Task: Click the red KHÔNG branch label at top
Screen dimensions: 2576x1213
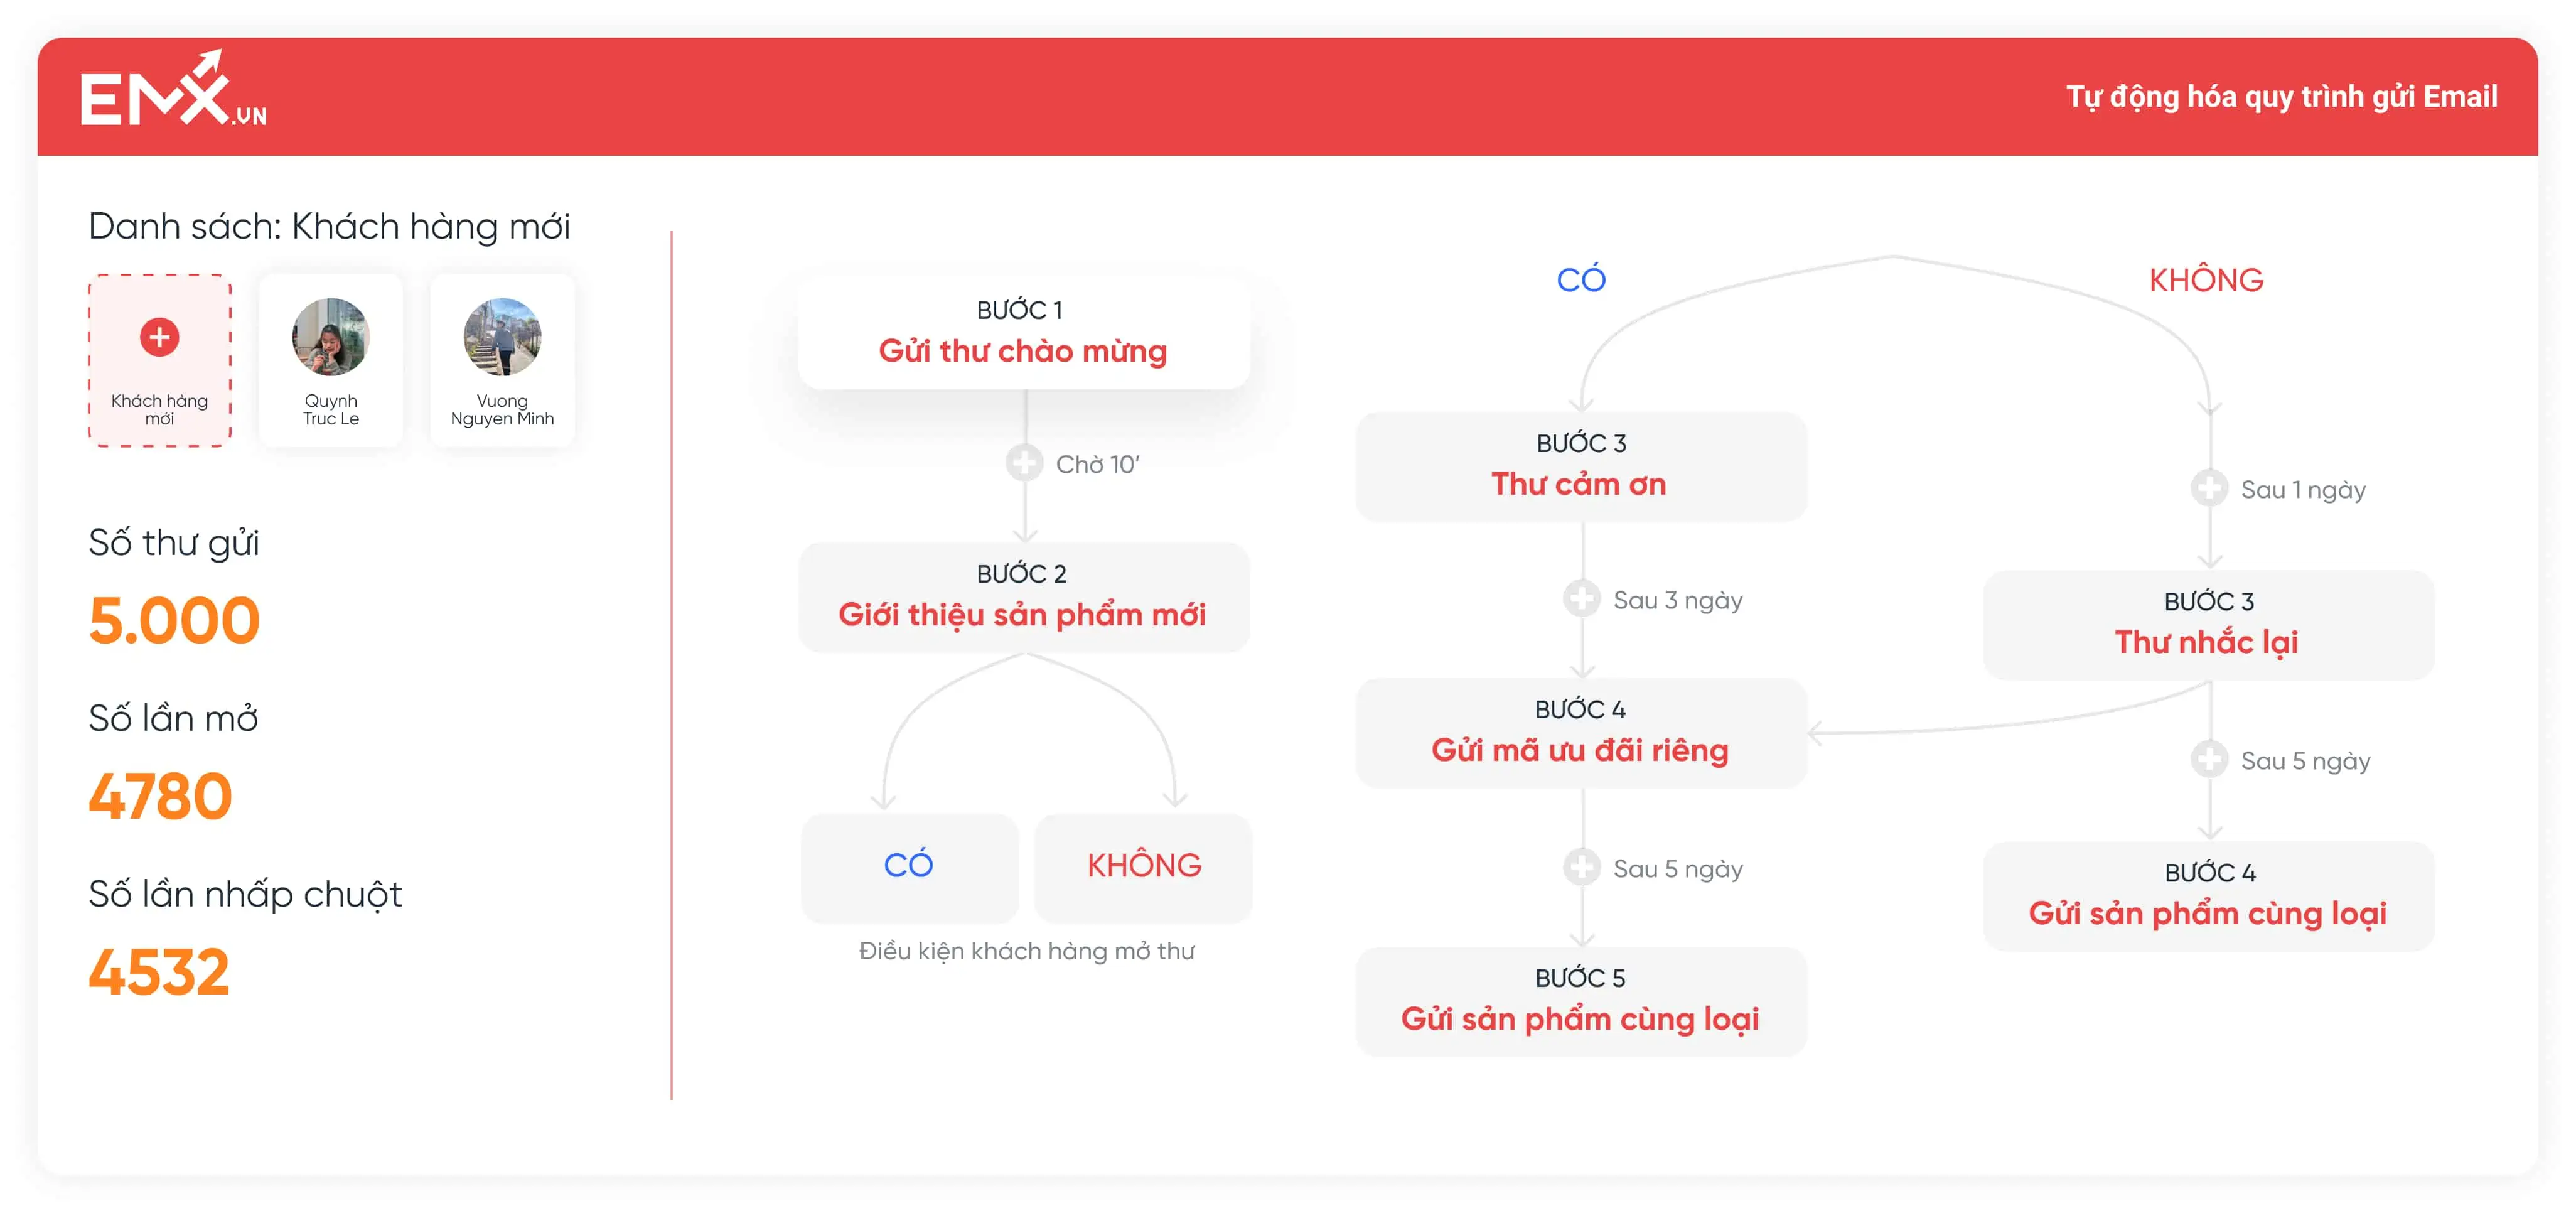Action: click(2206, 280)
